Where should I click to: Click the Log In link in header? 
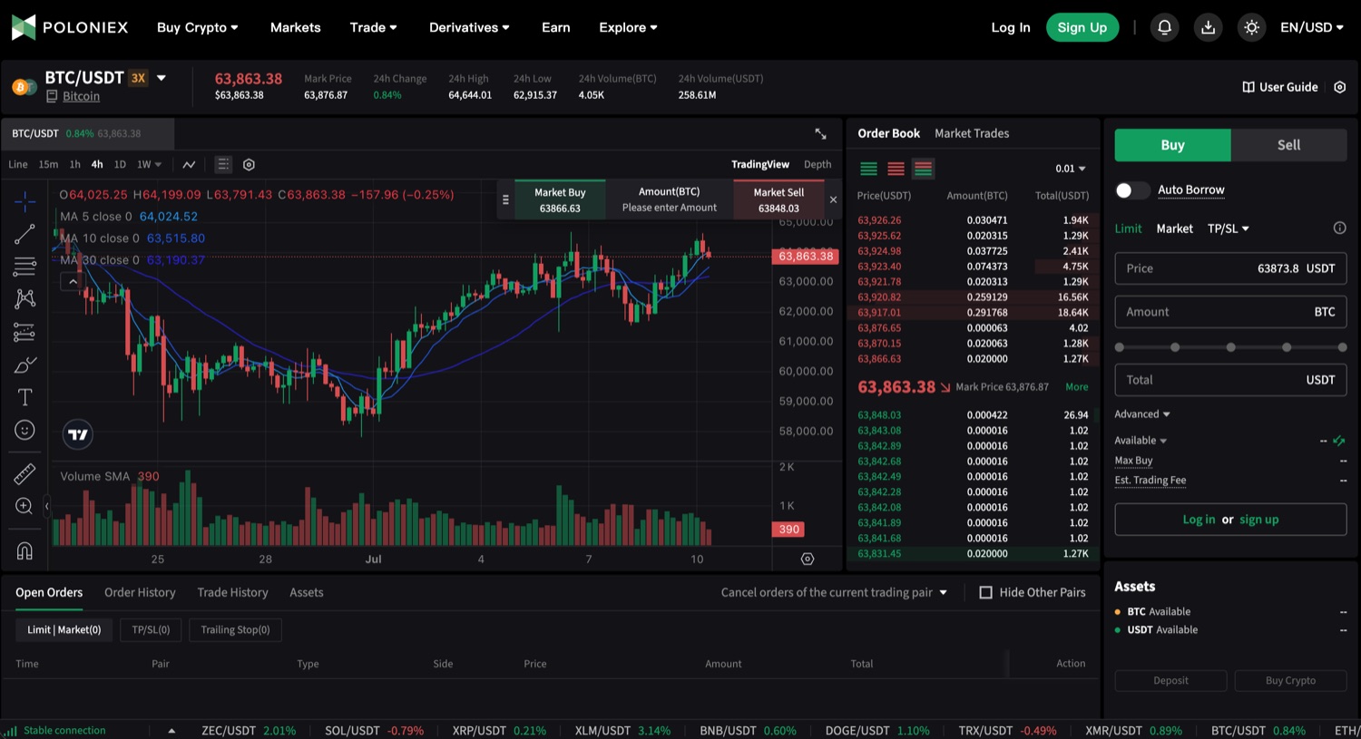tap(1011, 27)
